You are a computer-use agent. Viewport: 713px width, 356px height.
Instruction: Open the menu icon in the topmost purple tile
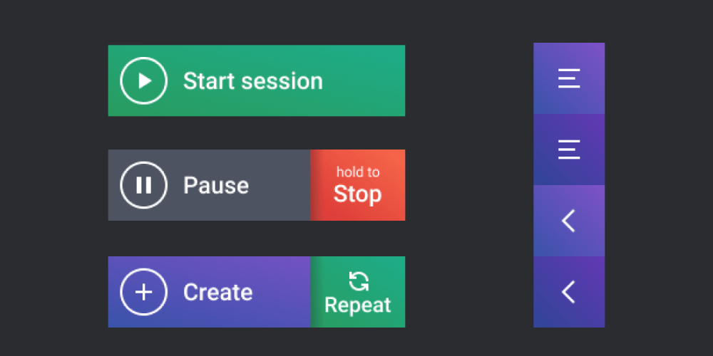569,78
